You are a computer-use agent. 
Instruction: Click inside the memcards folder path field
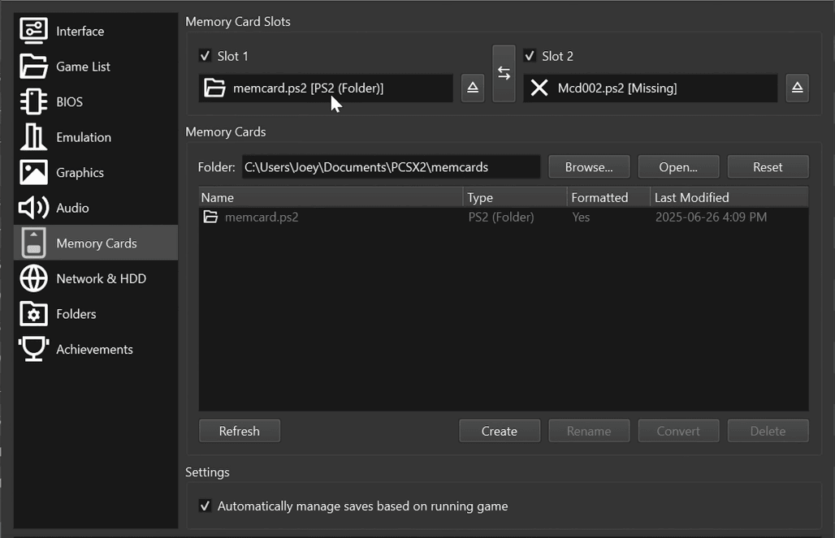[x=390, y=166]
